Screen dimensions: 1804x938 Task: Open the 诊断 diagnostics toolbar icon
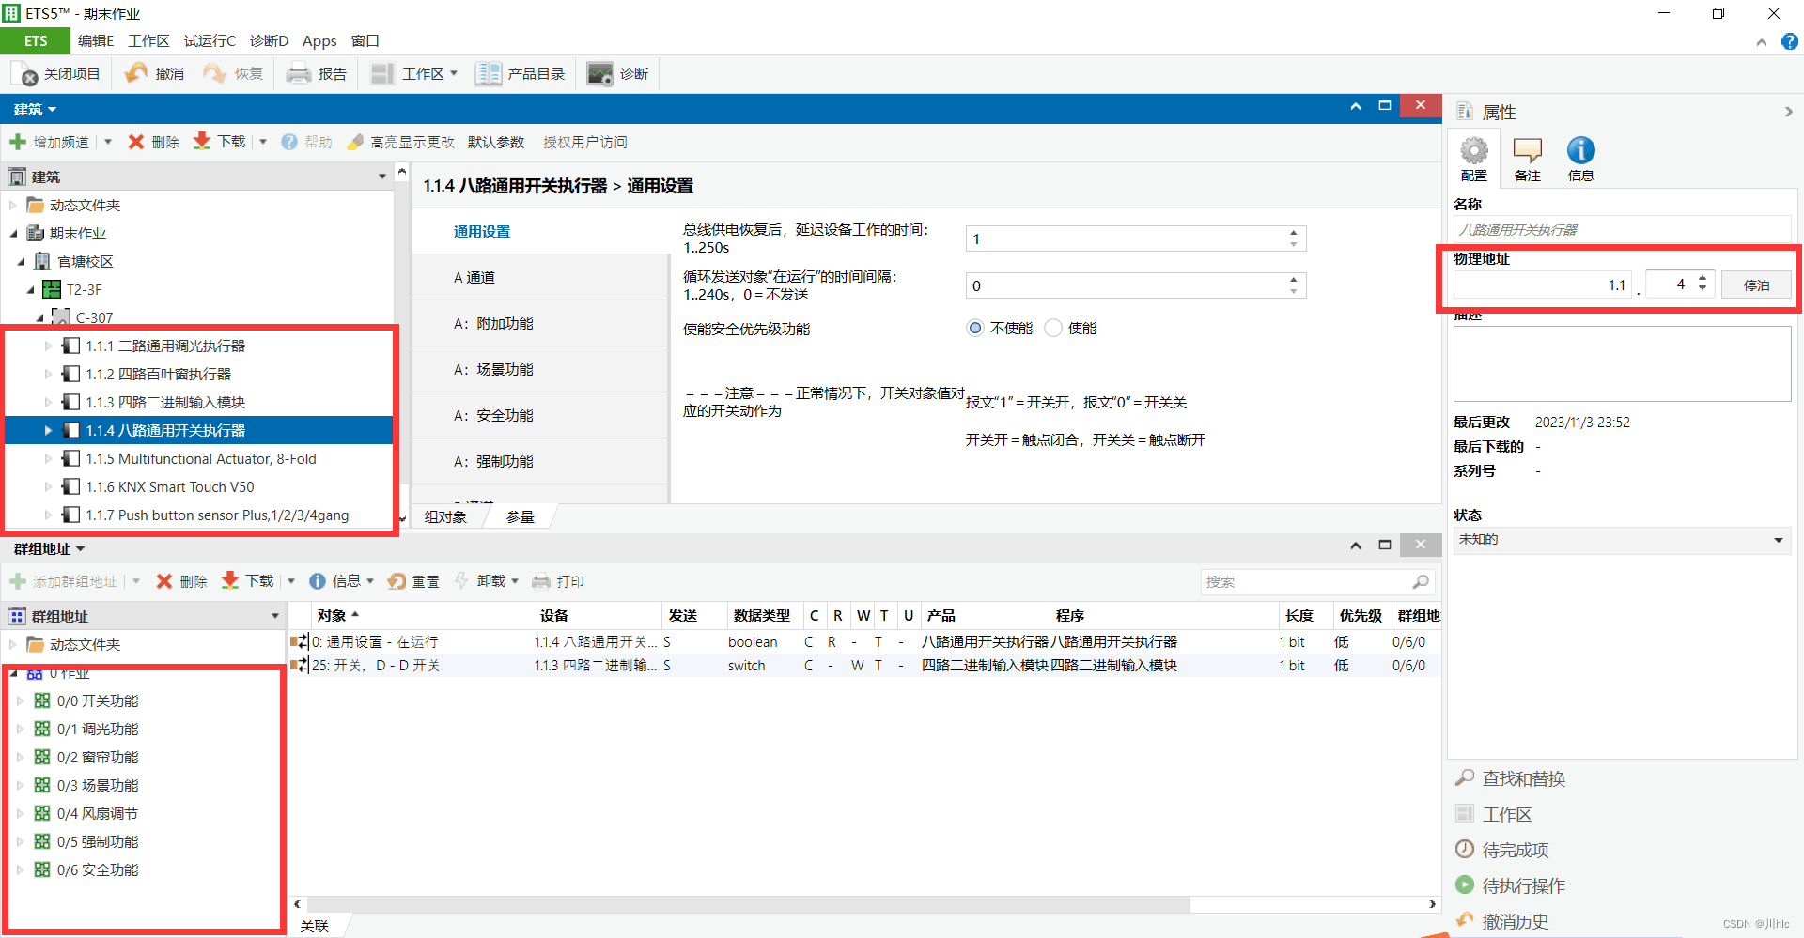(600, 73)
